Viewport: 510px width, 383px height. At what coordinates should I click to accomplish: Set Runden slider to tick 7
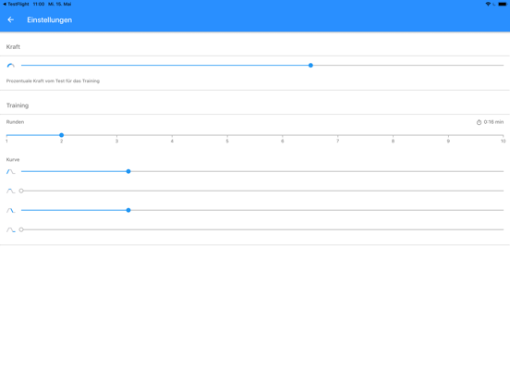[x=337, y=135]
